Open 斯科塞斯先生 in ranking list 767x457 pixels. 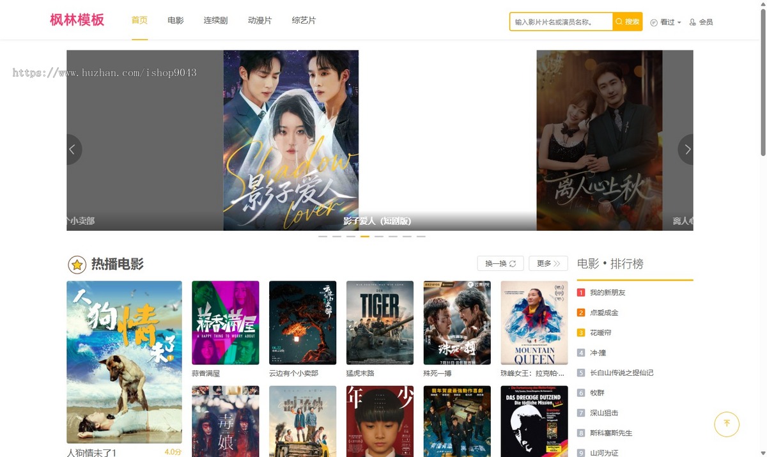pyautogui.click(x=611, y=433)
